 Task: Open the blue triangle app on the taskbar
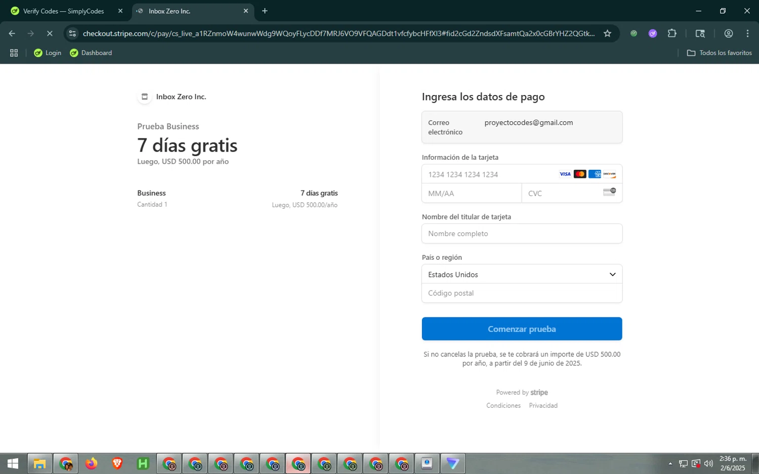point(453,463)
